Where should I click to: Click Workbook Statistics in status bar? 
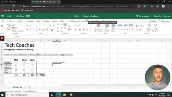[x=29, y=91]
